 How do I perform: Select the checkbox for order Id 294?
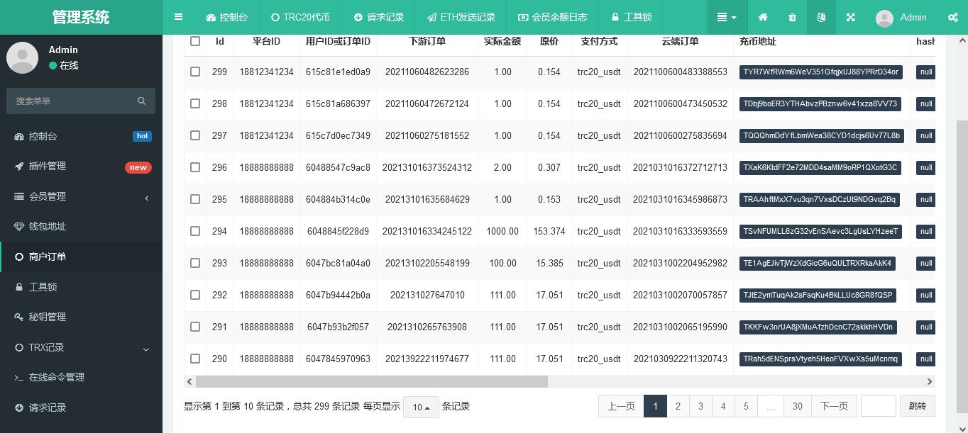(x=195, y=231)
